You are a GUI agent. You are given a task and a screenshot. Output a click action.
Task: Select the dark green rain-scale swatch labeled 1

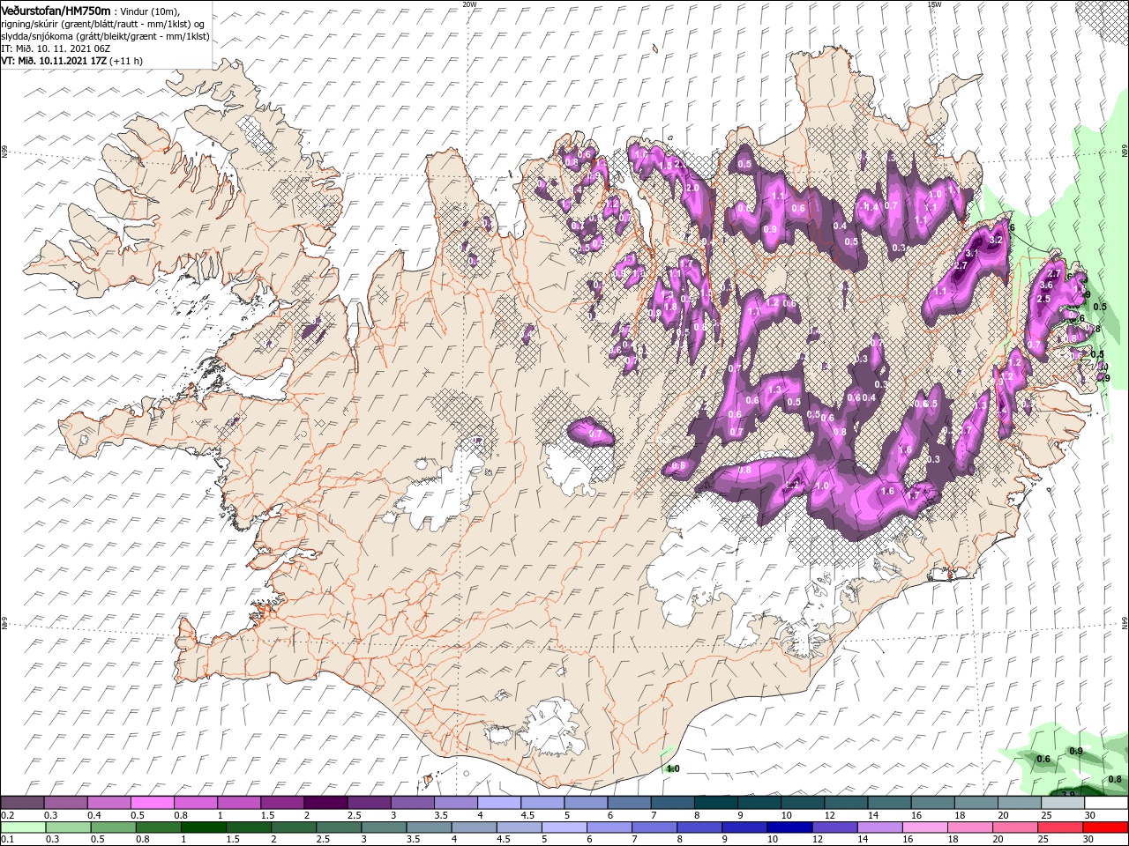[204, 827]
